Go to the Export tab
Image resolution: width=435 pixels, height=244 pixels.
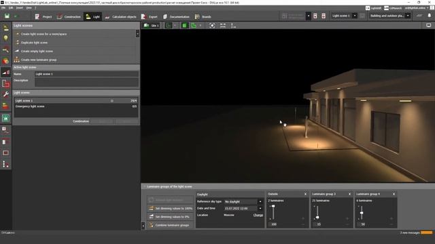[x=150, y=16]
